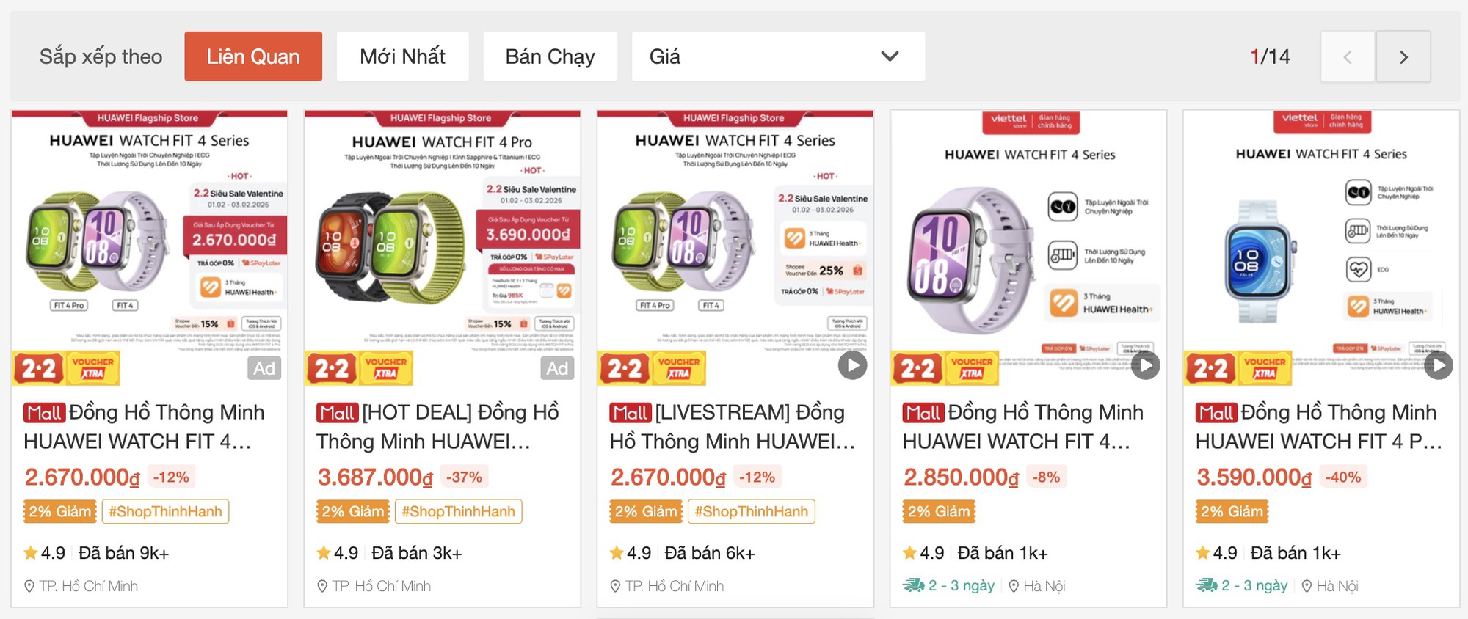Go to the next results page

click(1403, 56)
